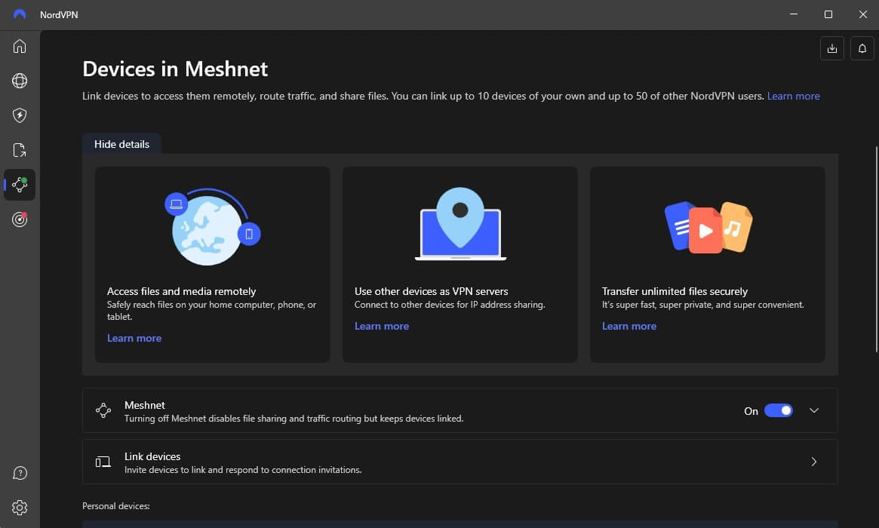Click the Hide details tab
879x528 pixels.
tap(121, 144)
